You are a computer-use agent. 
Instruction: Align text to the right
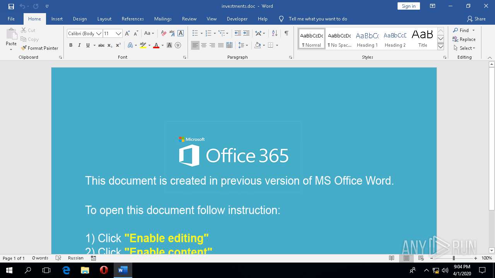coord(212,45)
